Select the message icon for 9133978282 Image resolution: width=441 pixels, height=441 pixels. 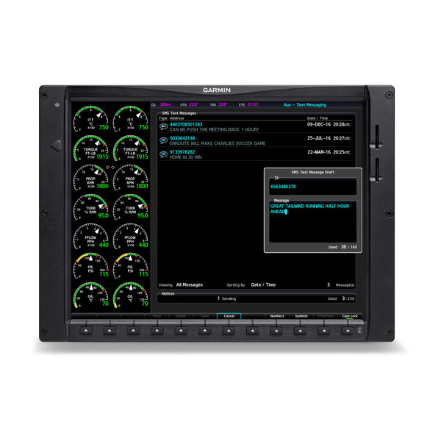click(163, 154)
